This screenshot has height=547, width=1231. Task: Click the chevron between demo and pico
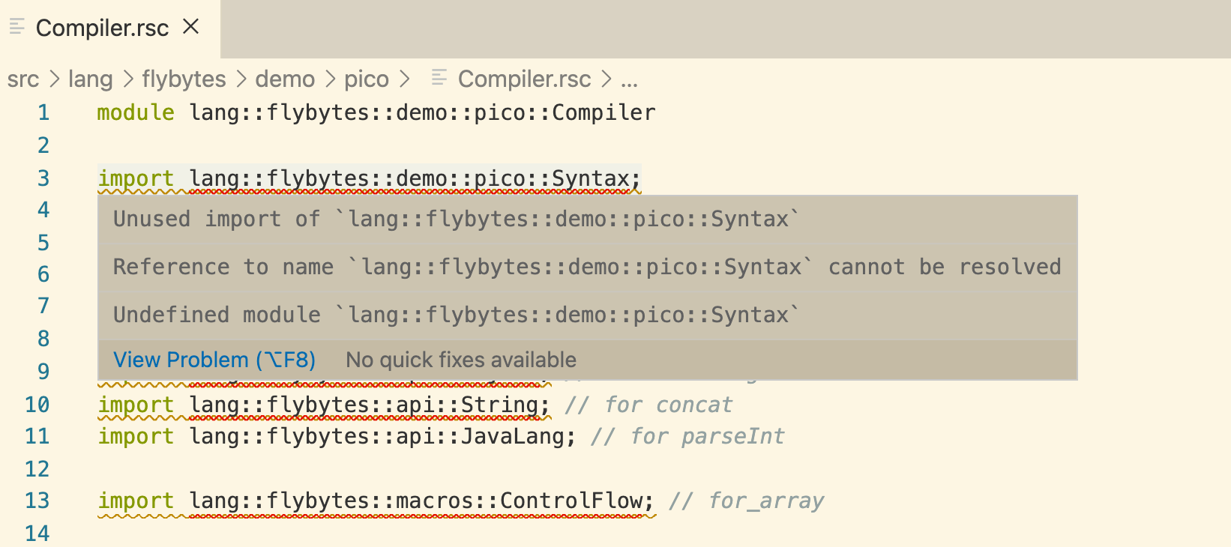[332, 79]
